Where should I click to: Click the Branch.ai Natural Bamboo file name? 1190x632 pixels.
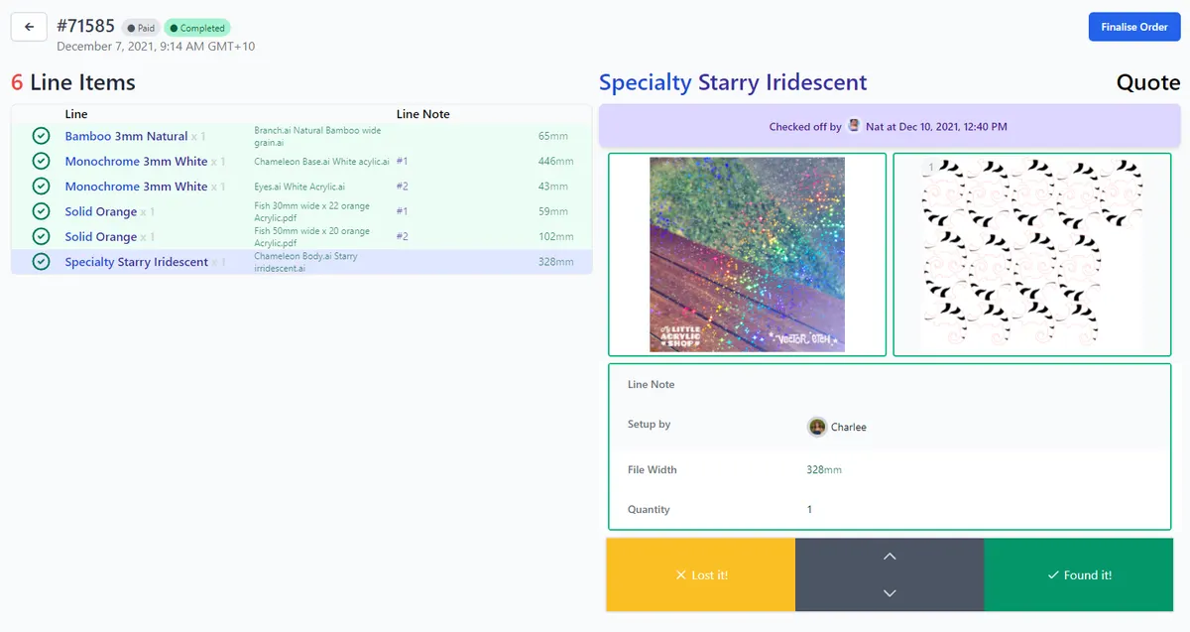[317, 136]
